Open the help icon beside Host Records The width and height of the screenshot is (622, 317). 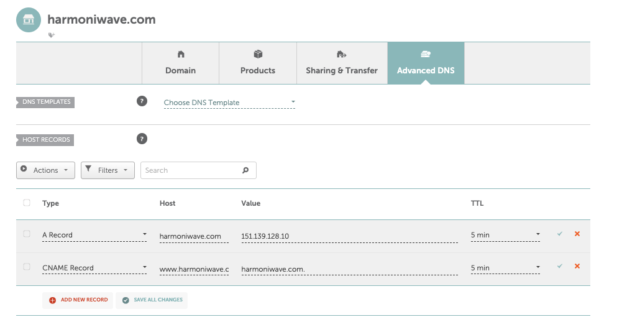pyautogui.click(x=142, y=139)
